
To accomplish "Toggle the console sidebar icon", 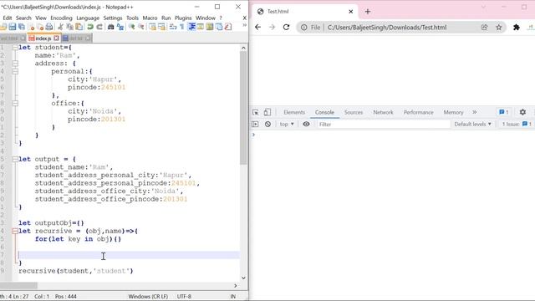I will (x=255, y=125).
